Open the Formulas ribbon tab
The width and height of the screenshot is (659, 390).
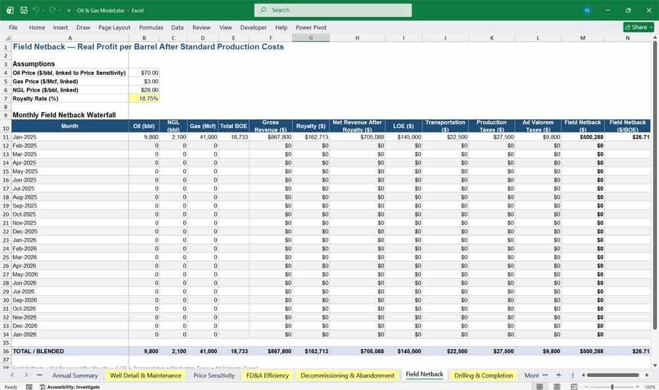point(151,27)
